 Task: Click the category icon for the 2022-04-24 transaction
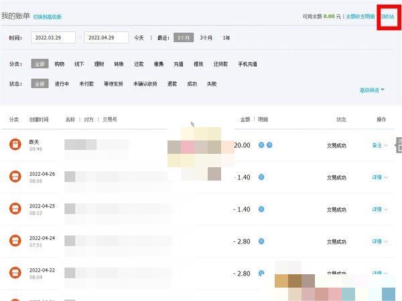coord(15,241)
